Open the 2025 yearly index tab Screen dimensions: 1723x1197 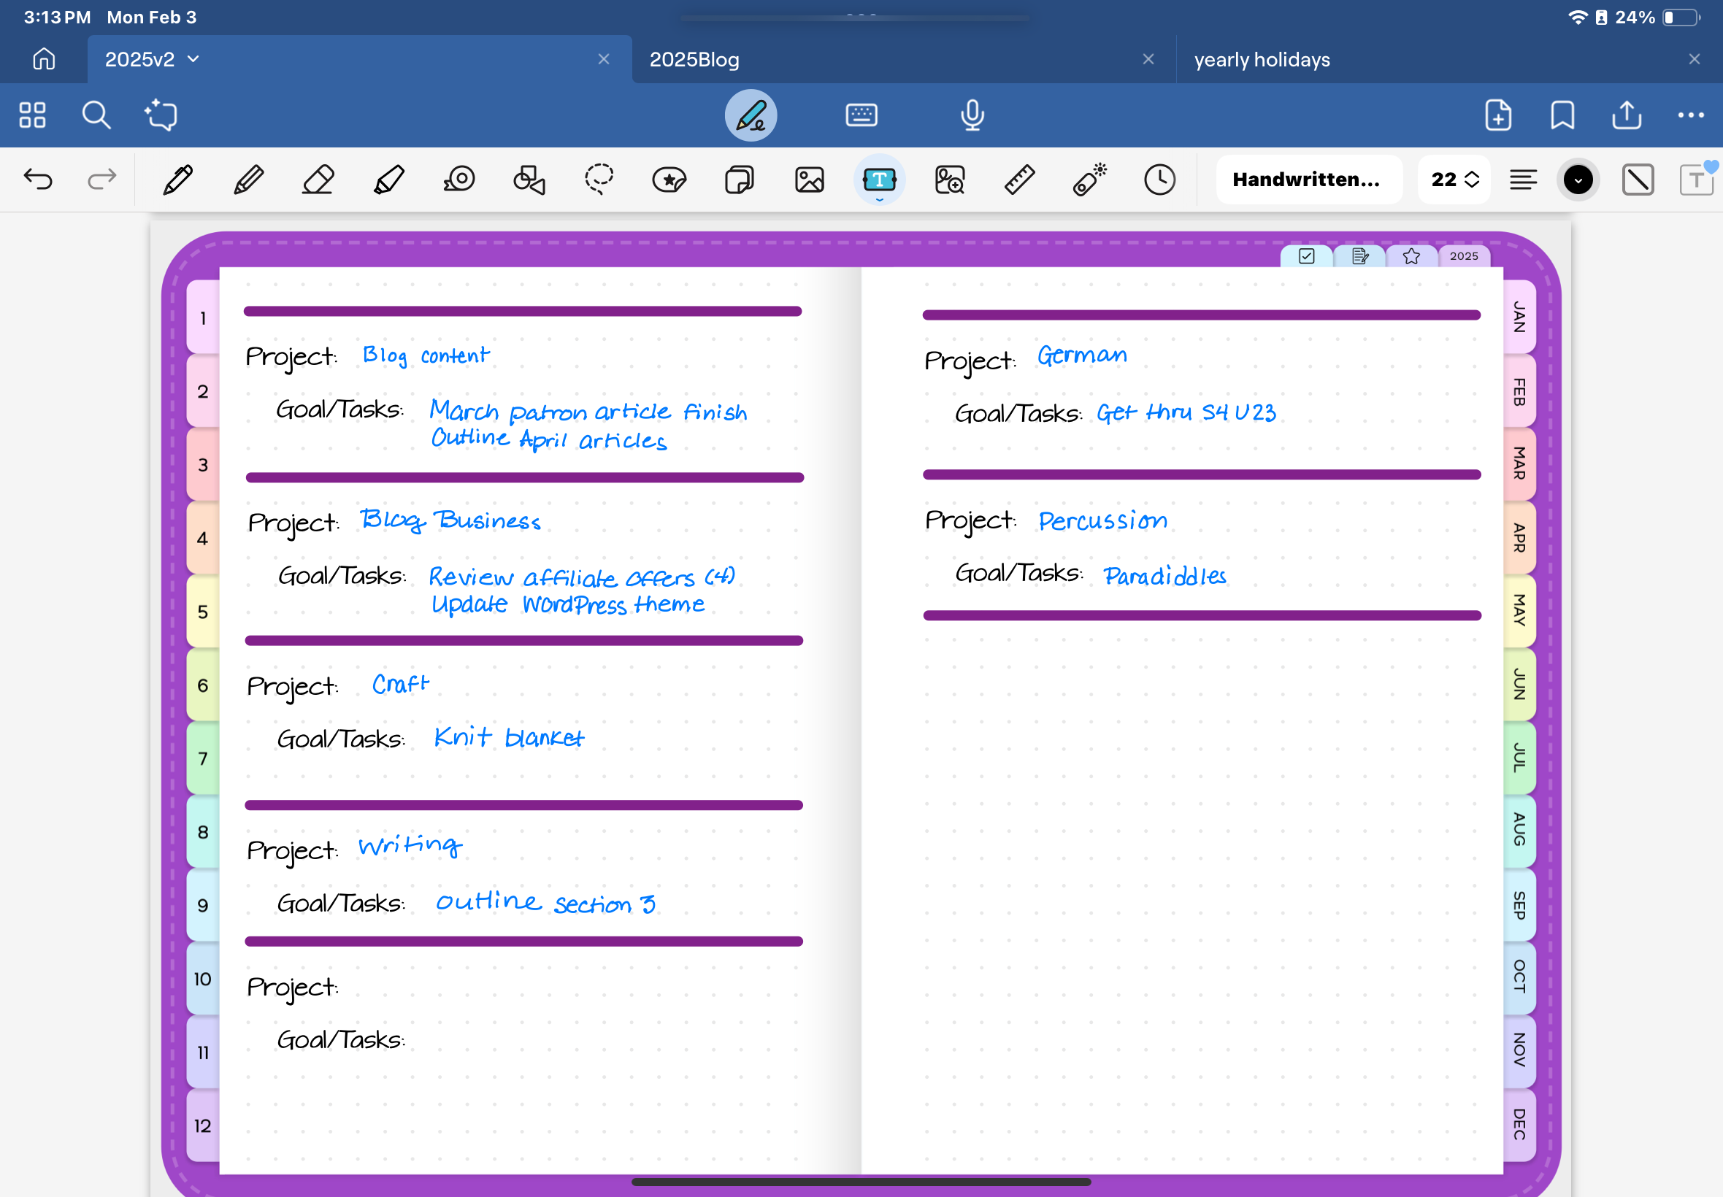tap(1464, 256)
